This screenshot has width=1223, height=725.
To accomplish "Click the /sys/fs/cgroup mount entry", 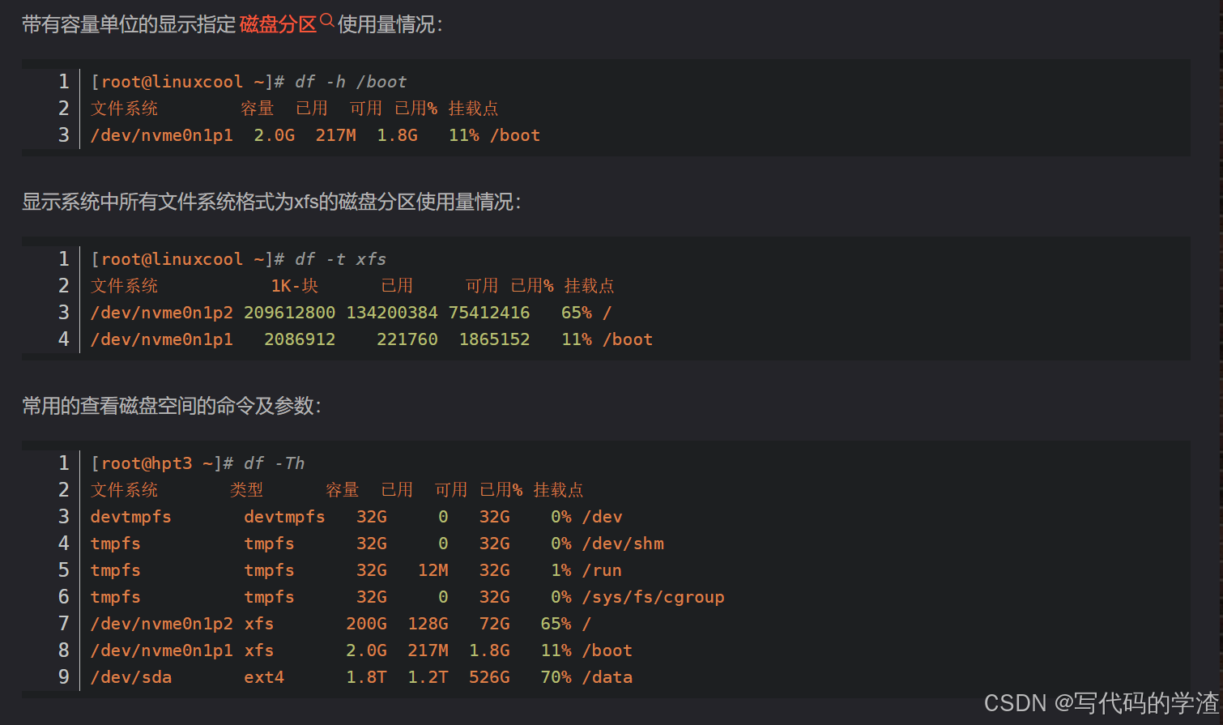I will click(x=653, y=596).
